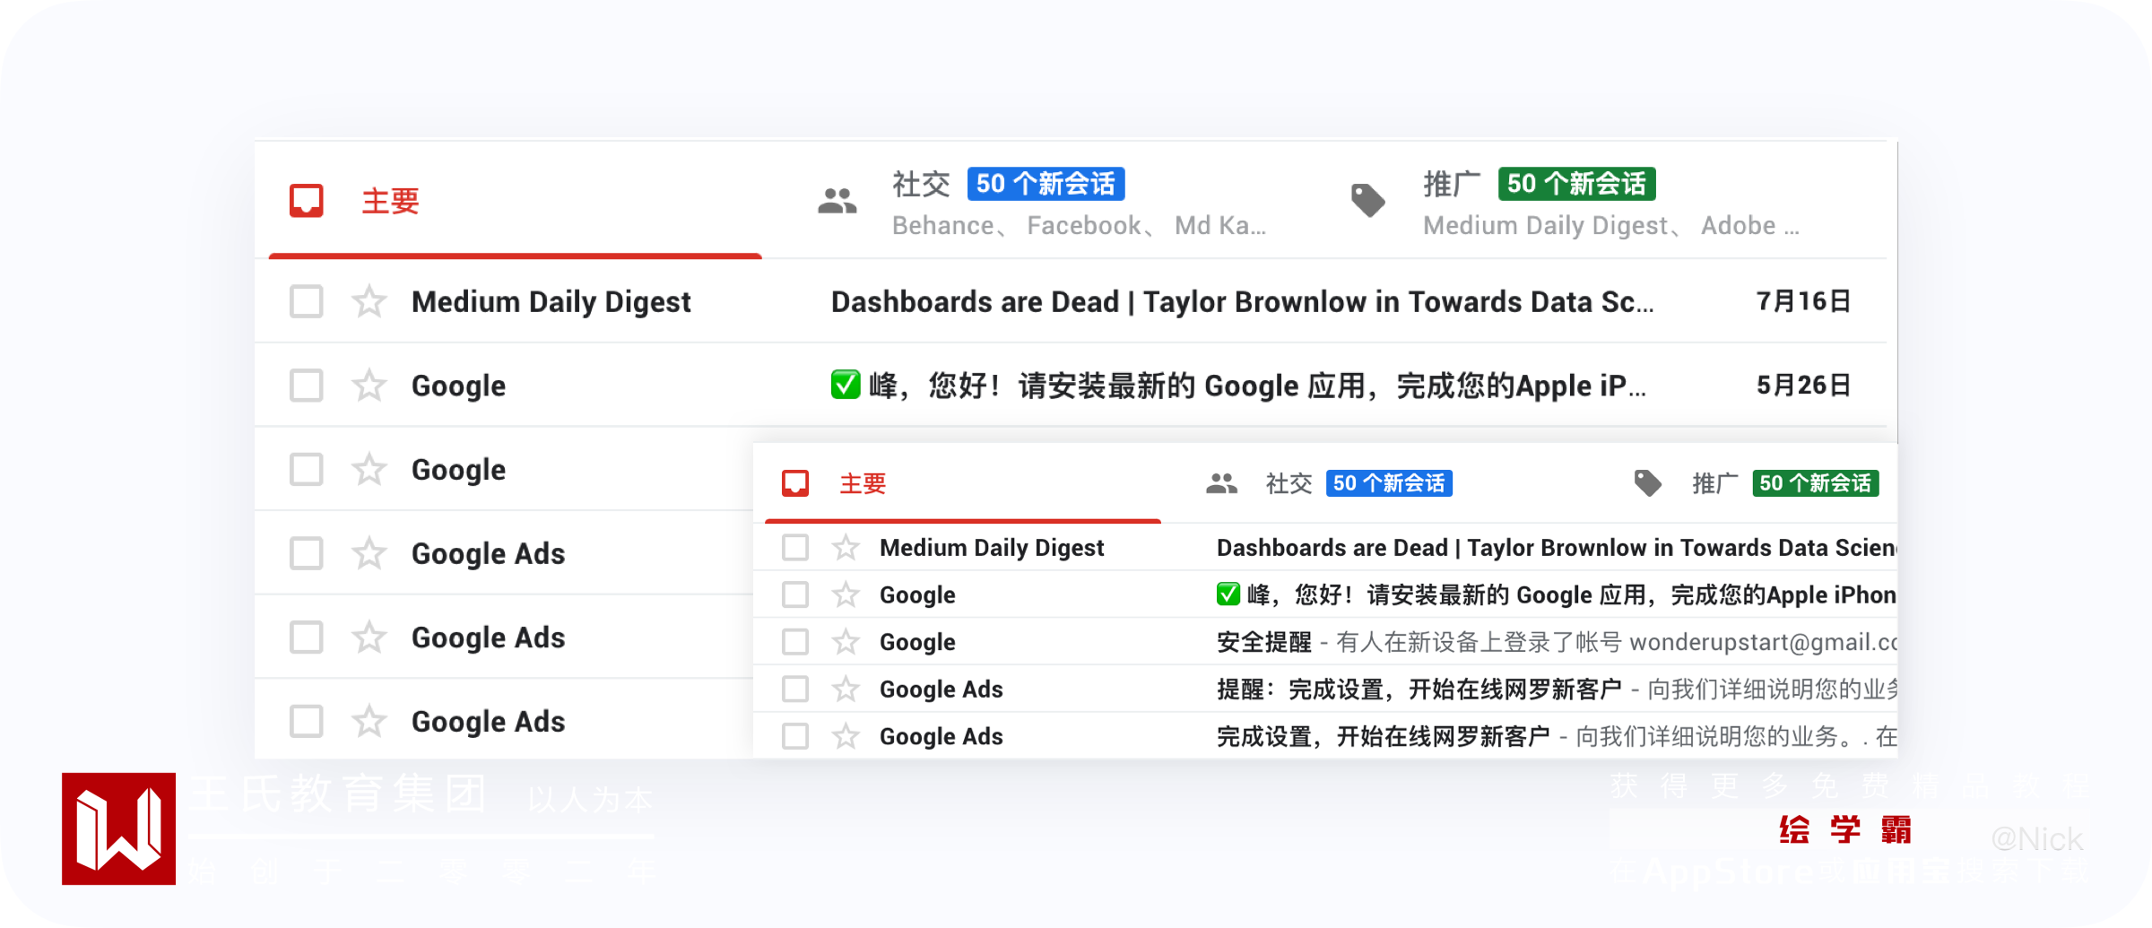Open the small-panel subject 'Dashboards are Dead | Taylor Brownlow'
Screen dimensions: 2152x928
1557,548
